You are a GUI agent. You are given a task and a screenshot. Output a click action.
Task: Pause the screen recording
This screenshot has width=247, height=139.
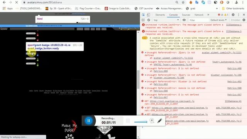(x=88, y=121)
